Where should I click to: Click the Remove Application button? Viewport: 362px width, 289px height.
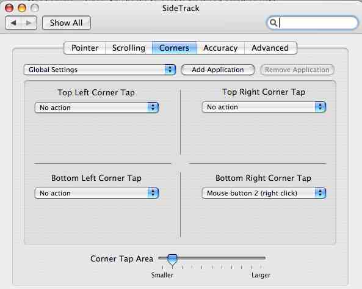click(x=297, y=70)
